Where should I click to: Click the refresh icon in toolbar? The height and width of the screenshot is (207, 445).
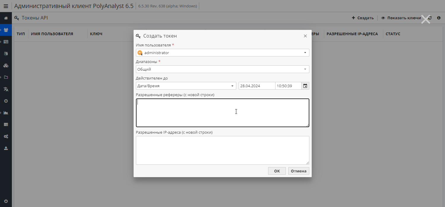pos(430,18)
